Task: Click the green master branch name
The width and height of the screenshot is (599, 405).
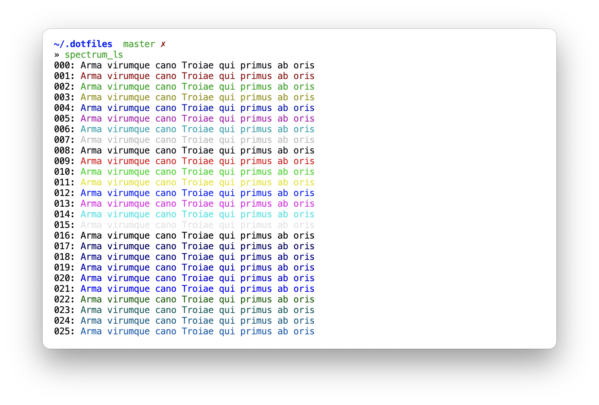Action: pos(139,44)
